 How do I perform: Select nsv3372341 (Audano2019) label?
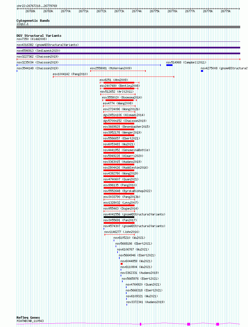(145, 302)
